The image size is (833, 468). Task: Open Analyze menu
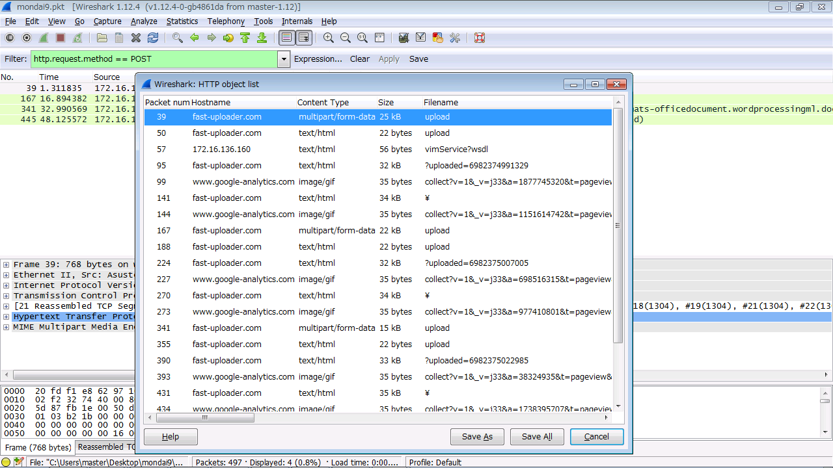[x=144, y=21]
